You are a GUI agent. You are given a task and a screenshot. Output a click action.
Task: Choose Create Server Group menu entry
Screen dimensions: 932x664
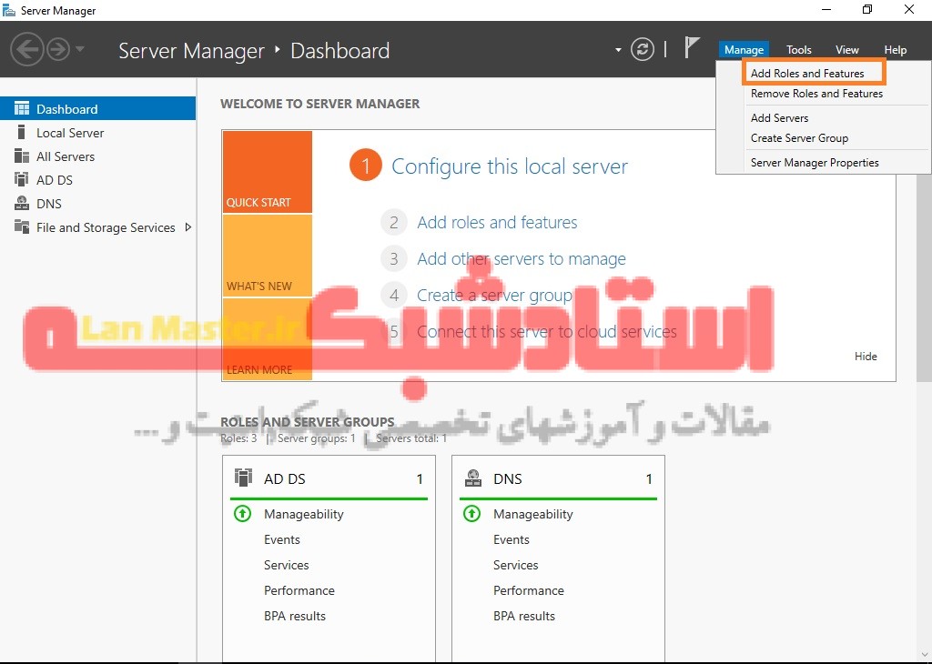pyautogui.click(x=799, y=137)
